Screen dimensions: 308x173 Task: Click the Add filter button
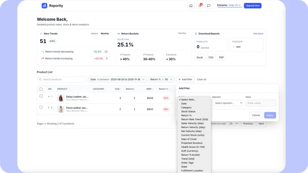185,80
